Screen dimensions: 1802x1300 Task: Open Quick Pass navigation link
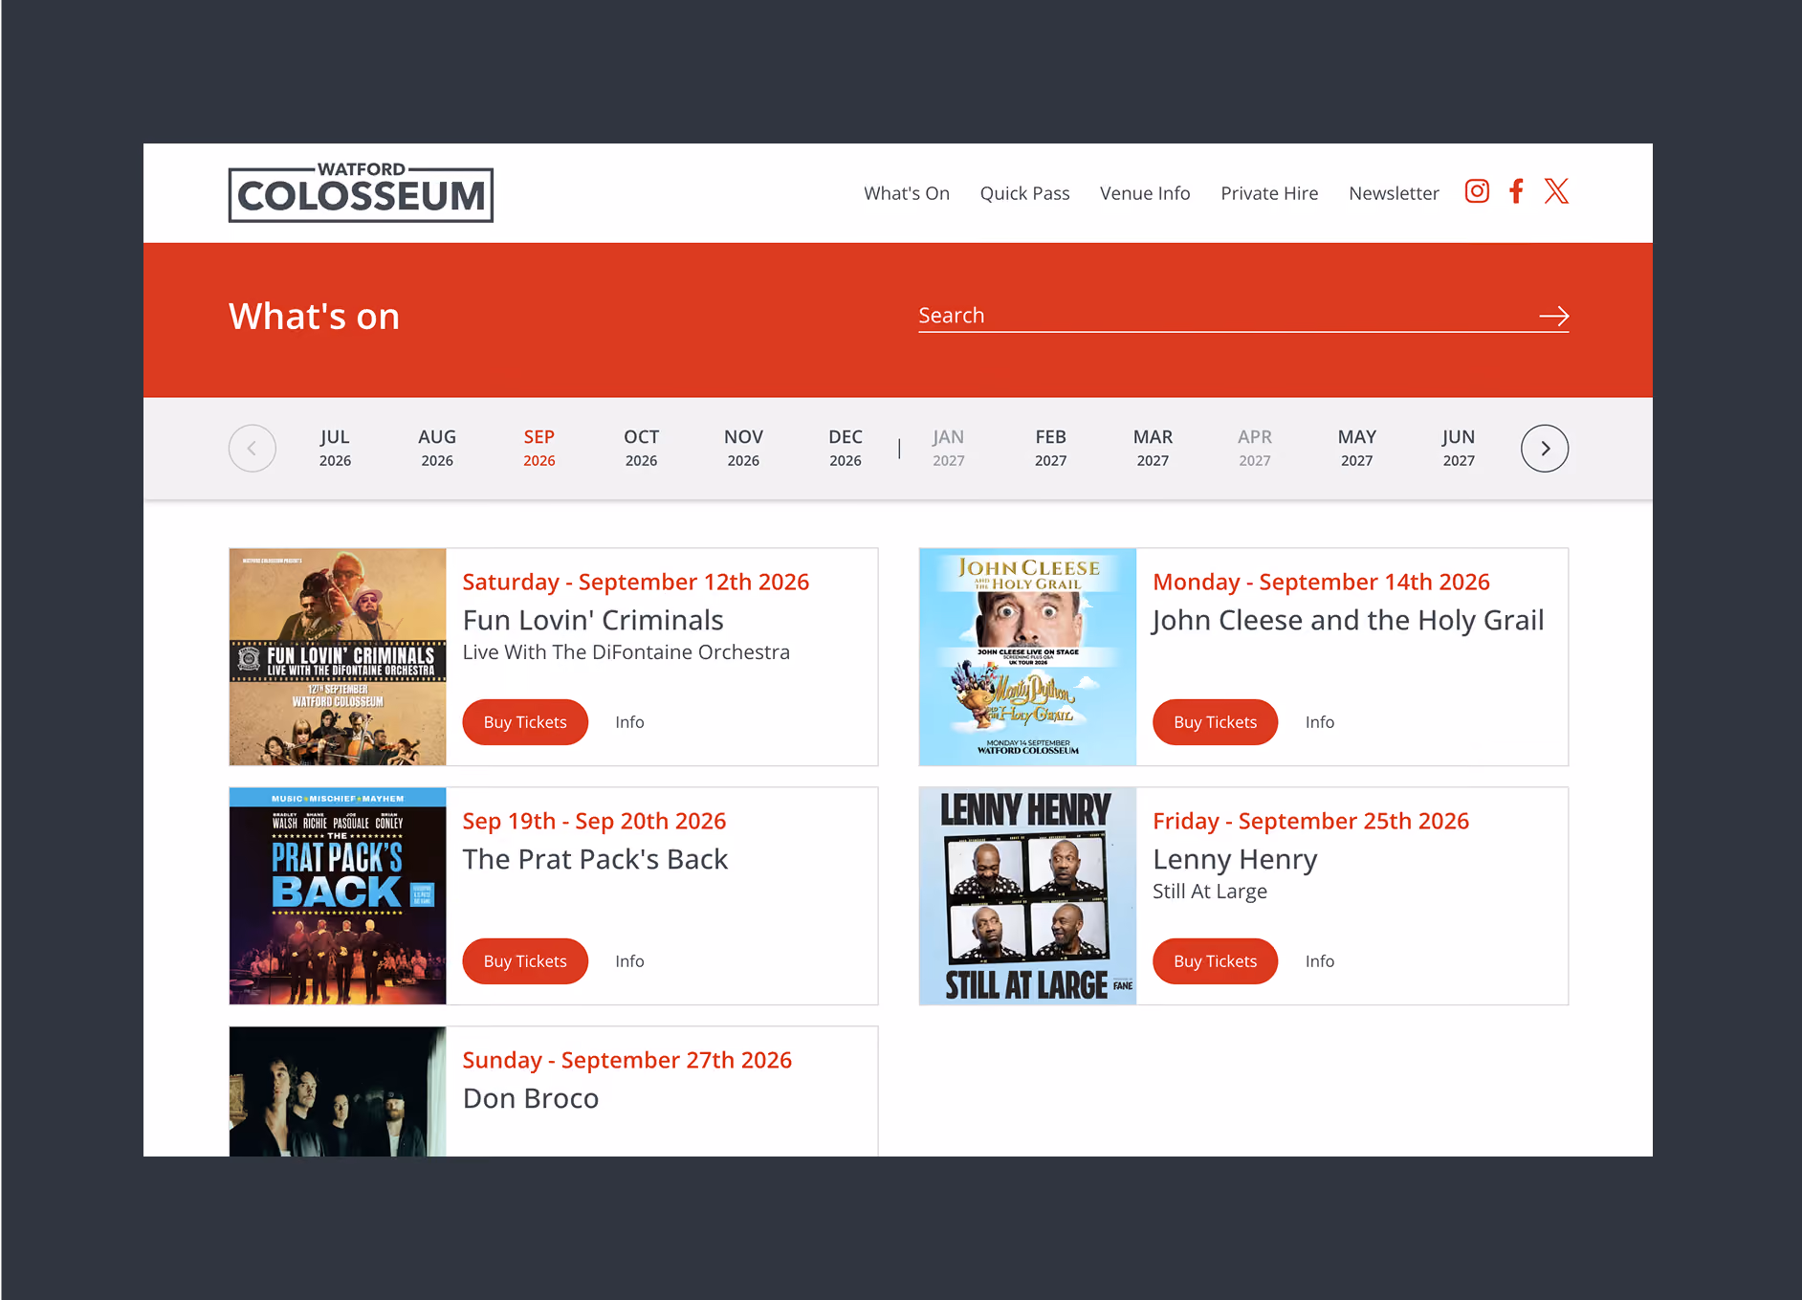[x=1024, y=193]
